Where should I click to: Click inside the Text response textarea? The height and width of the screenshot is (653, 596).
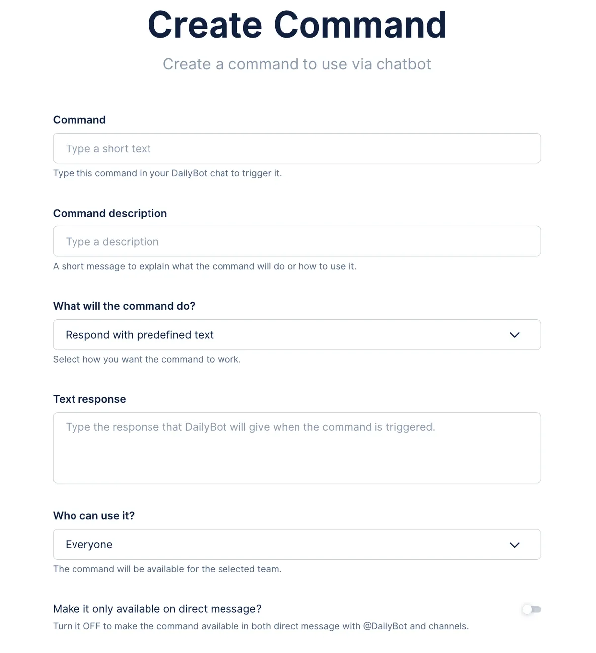tap(297, 447)
